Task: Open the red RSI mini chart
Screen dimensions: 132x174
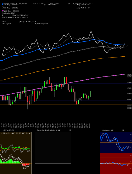Action: click(x=116, y=163)
